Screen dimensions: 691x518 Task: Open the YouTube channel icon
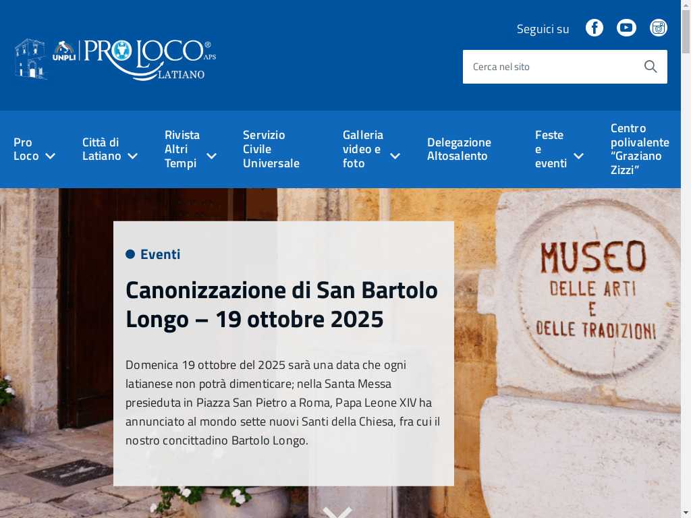click(626, 28)
